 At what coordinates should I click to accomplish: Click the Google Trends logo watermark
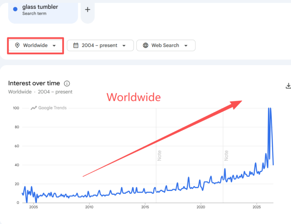tap(48, 108)
